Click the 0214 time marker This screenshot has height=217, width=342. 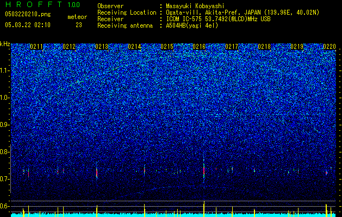click(134, 47)
